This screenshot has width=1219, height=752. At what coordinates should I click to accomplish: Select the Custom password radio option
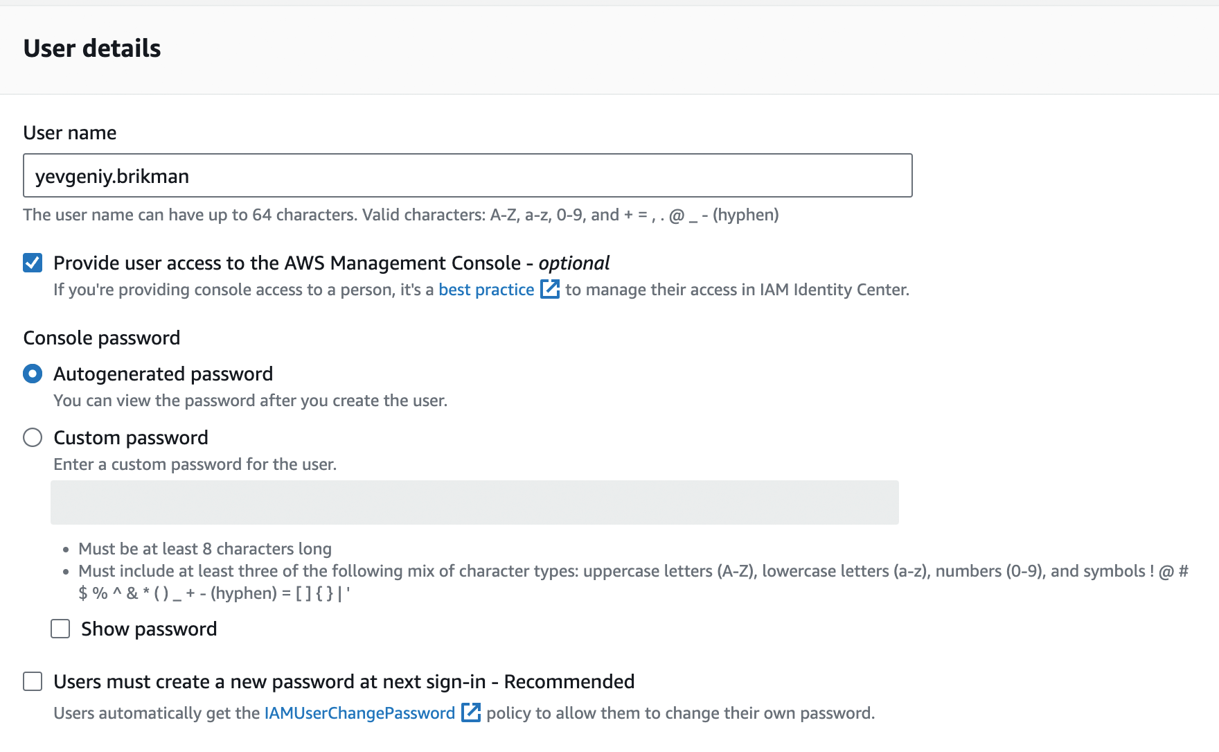pyautogui.click(x=33, y=437)
